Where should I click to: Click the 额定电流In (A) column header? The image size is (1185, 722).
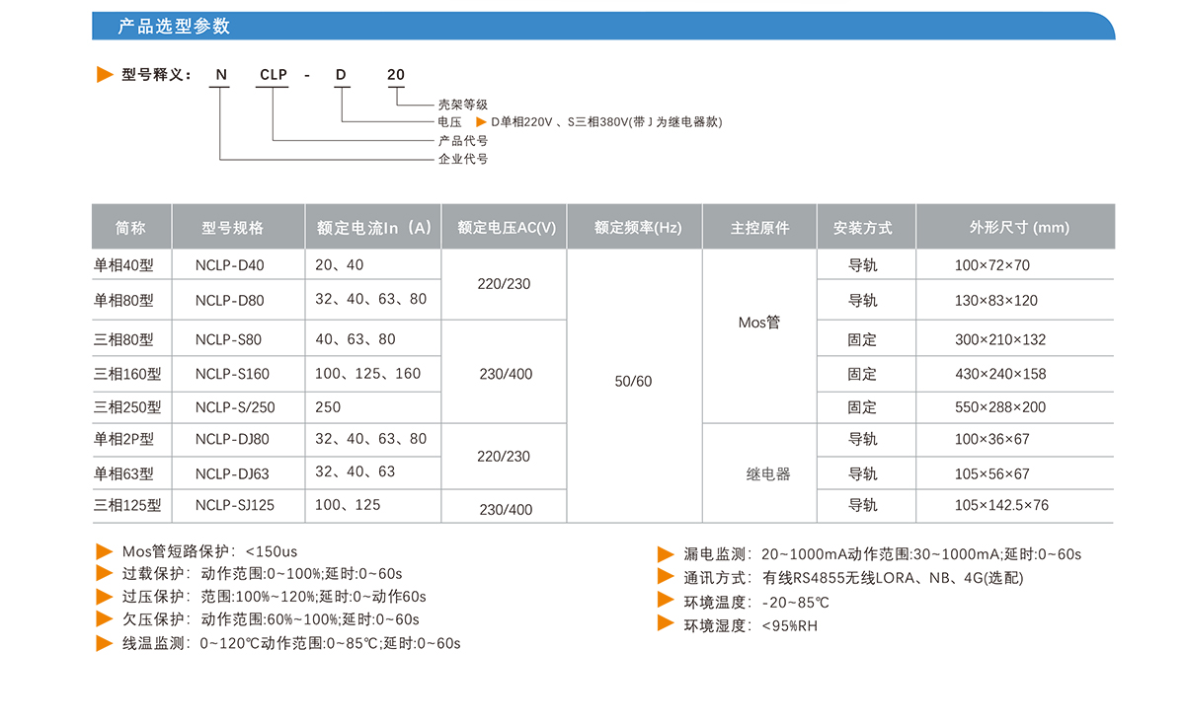[373, 228]
